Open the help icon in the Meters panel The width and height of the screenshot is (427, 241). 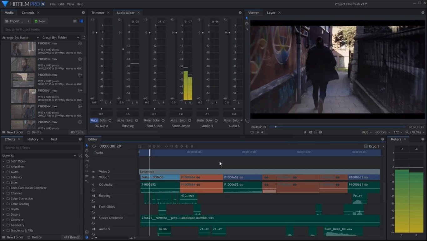pos(423,139)
